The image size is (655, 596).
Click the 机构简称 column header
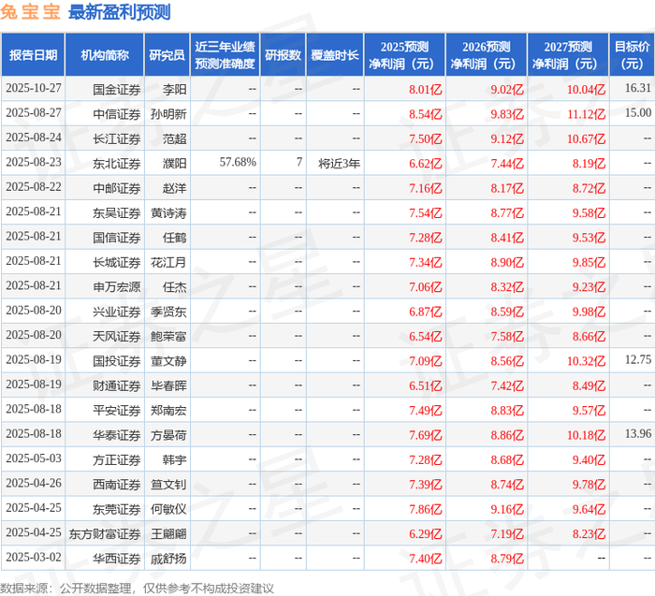pyautogui.click(x=105, y=54)
